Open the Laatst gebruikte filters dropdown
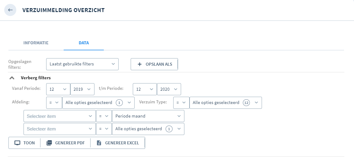 [x=82, y=64]
